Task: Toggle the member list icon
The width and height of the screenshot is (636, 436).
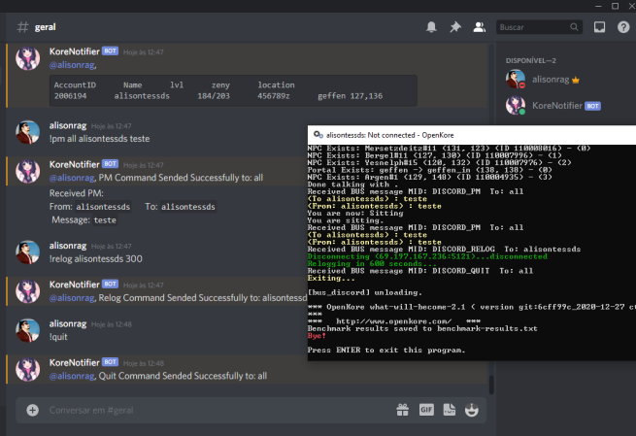Action: click(479, 27)
